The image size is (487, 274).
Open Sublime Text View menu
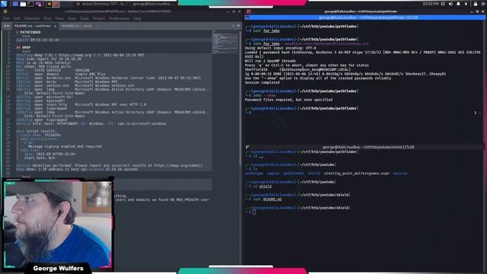pos(59,18)
